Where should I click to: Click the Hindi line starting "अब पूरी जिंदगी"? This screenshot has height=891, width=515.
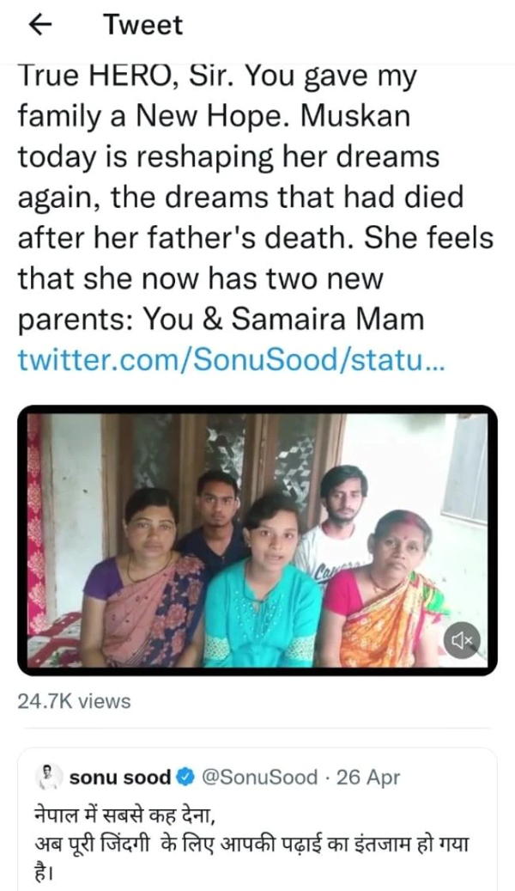click(249, 844)
